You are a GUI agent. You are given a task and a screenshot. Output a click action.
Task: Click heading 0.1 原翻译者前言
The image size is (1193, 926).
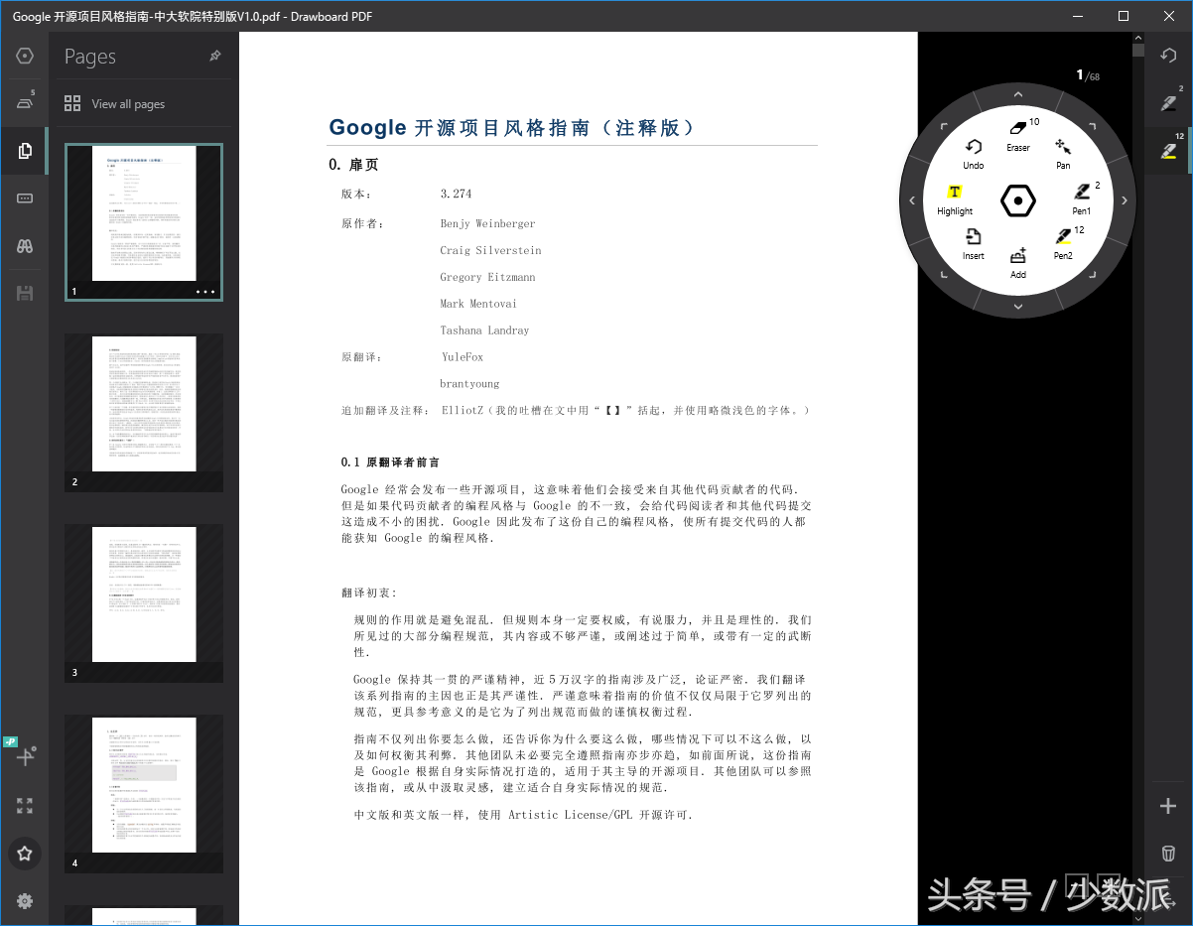click(390, 463)
